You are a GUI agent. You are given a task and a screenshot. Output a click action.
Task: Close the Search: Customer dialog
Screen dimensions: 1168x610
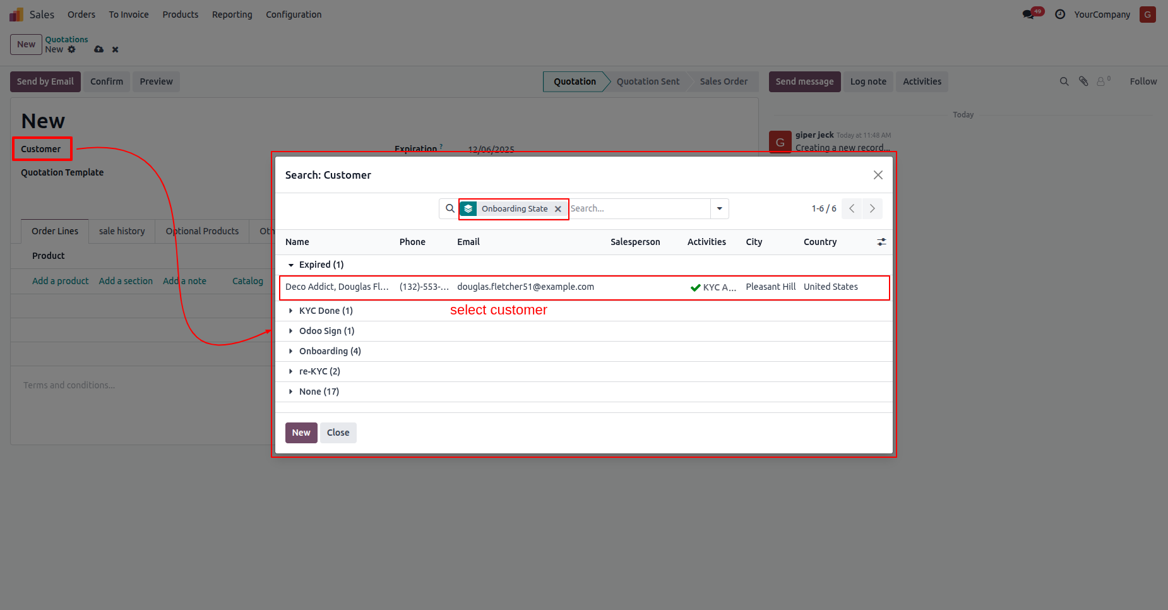[878, 175]
